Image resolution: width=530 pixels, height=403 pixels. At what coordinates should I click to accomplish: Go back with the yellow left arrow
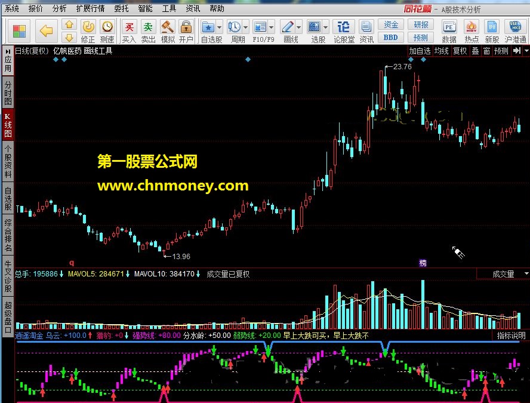coord(47,31)
